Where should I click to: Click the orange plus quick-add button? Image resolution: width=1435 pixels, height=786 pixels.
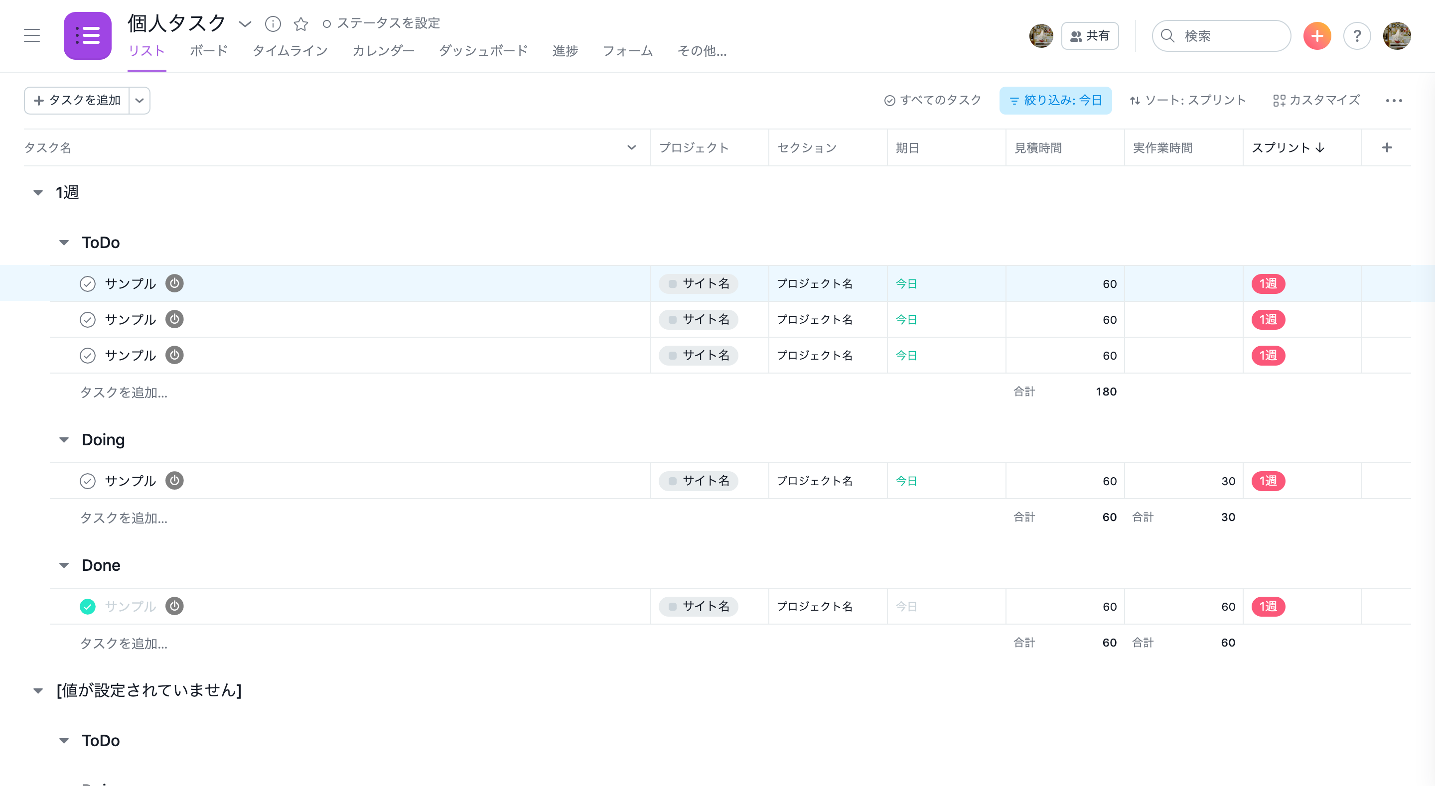point(1317,36)
